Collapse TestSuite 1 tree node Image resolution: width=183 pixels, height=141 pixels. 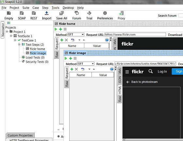(11, 36)
